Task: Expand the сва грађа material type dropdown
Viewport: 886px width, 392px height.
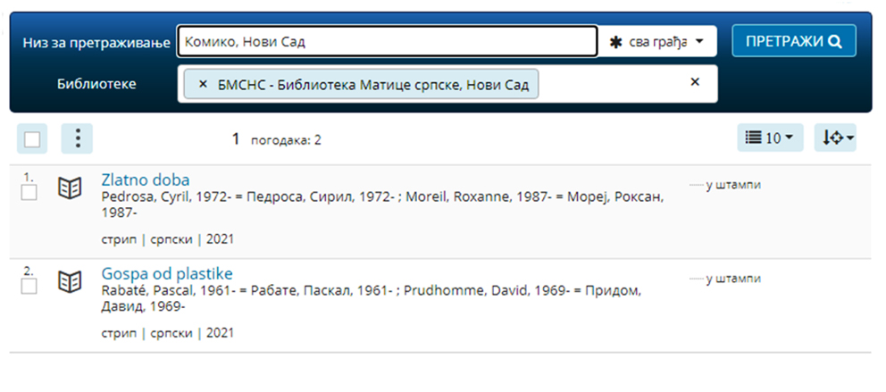Action: [657, 41]
